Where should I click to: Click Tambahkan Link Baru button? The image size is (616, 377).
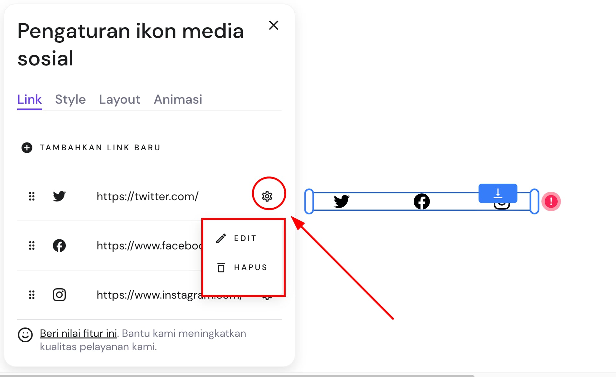coord(100,148)
